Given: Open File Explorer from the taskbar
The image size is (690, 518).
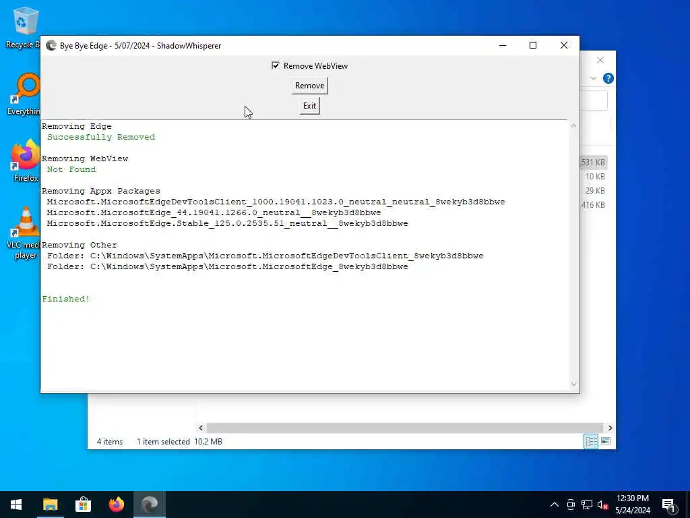Looking at the screenshot, I should click(x=50, y=505).
